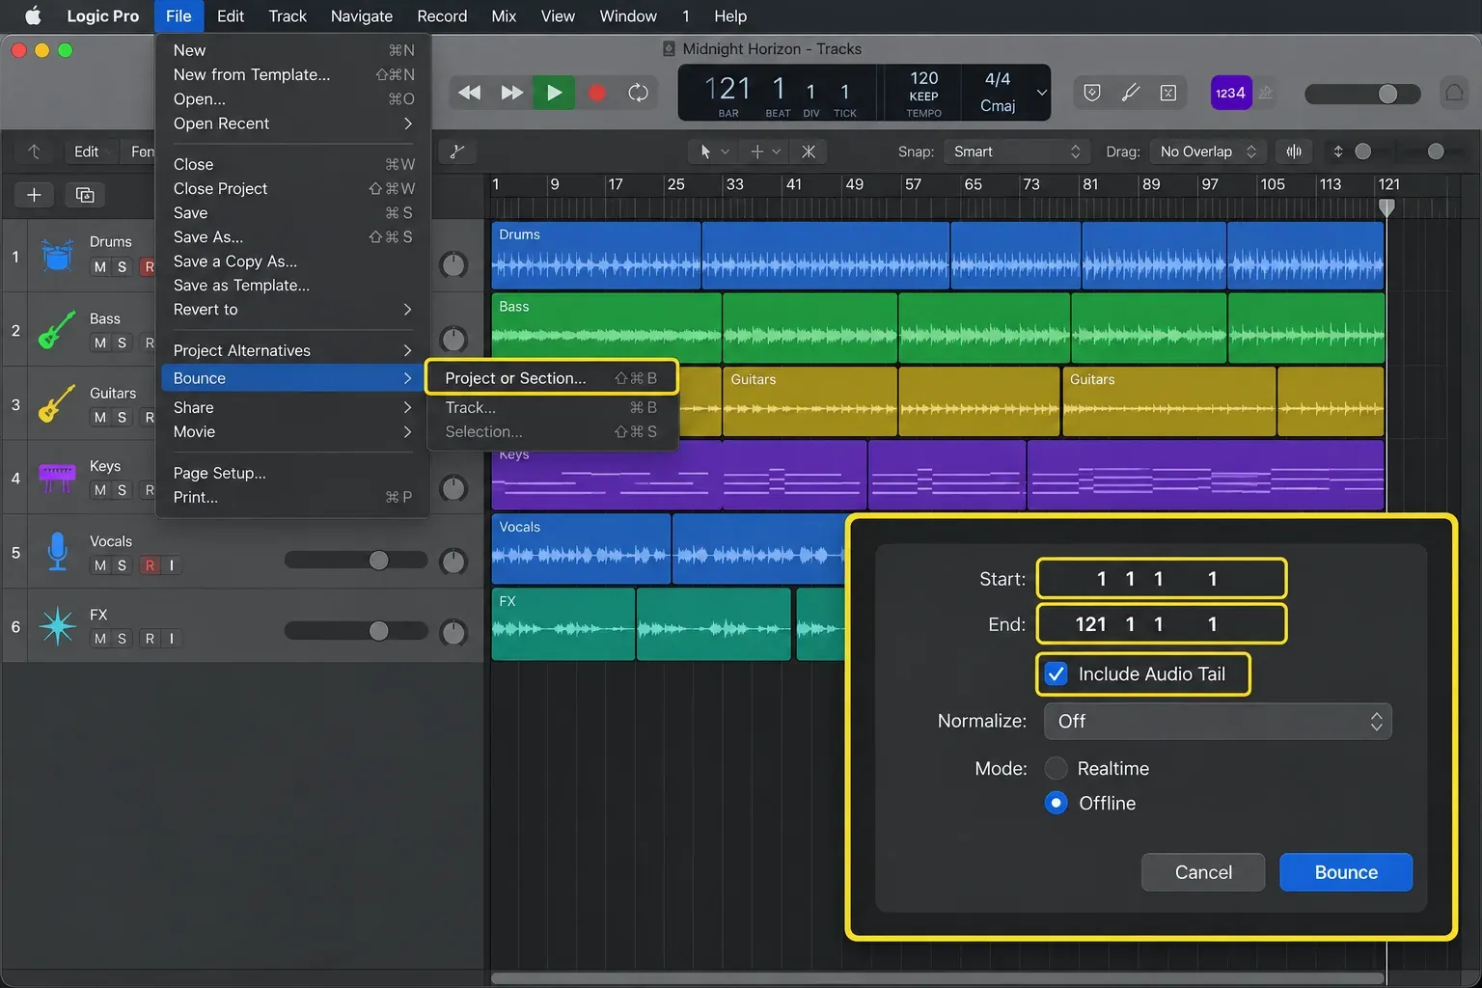Start playback with the green play button

coord(554,93)
